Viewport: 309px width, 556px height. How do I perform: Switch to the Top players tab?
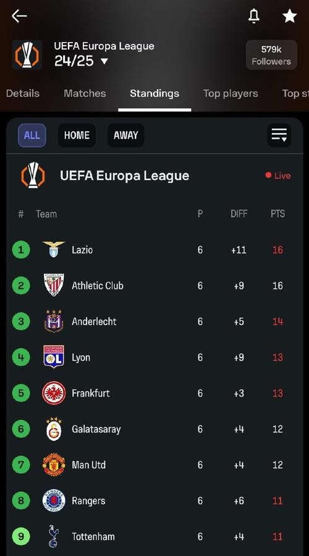(x=231, y=93)
